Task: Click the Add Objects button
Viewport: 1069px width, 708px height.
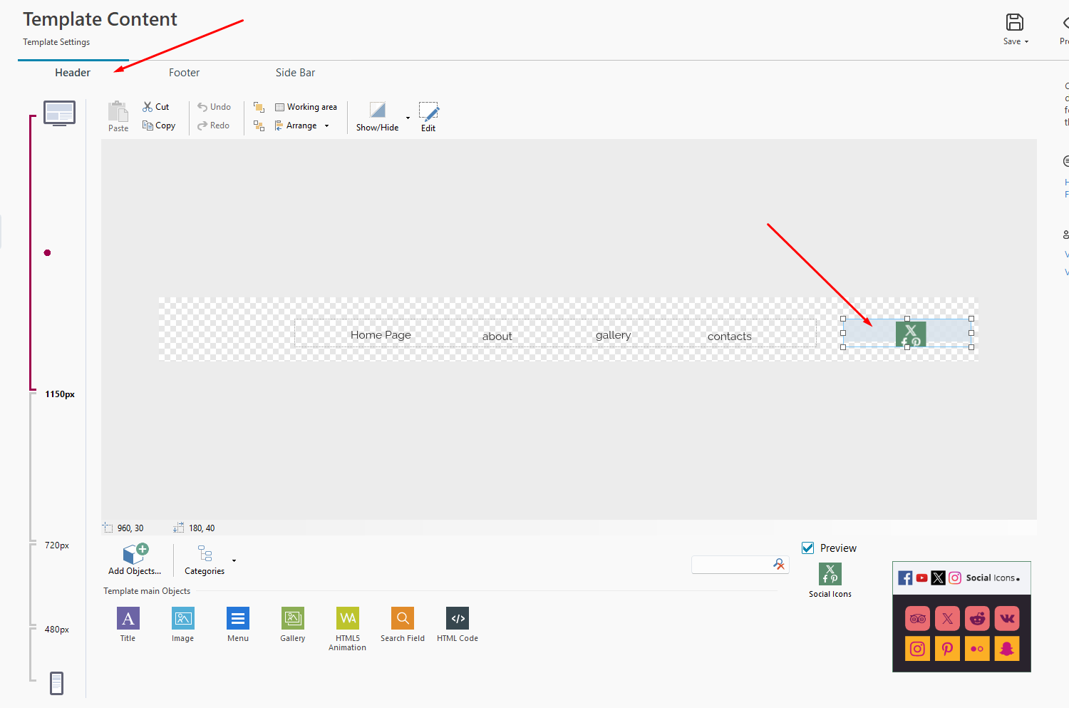Action: point(135,560)
